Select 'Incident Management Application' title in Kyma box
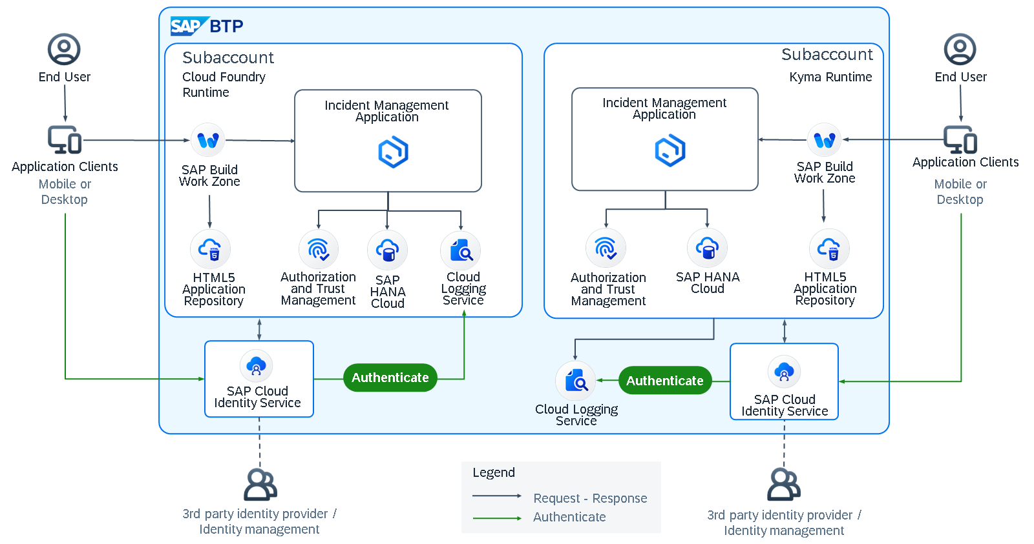Viewport: 1034px width, 544px height. click(664, 108)
